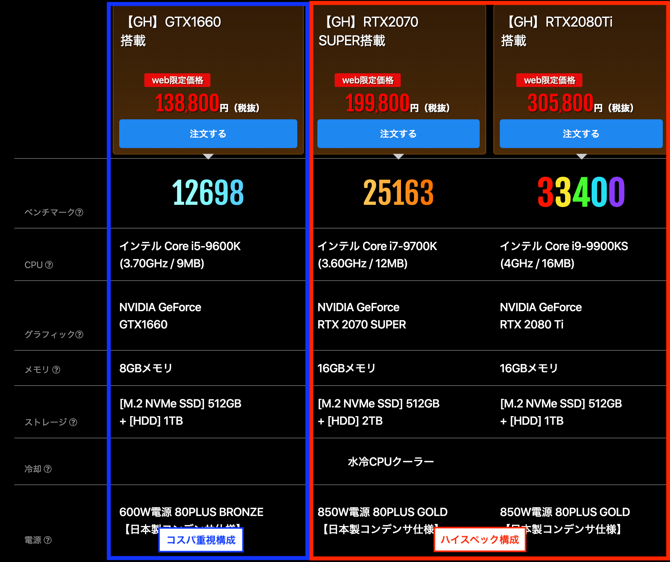Click the help icon next to ベンチマーク

[79, 212]
